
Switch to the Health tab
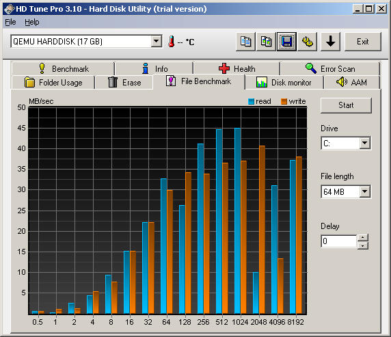point(237,68)
